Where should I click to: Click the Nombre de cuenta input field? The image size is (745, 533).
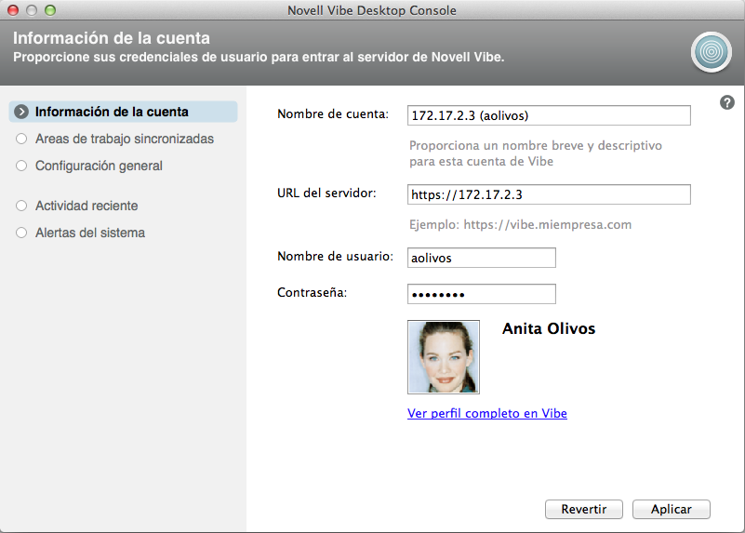(549, 115)
